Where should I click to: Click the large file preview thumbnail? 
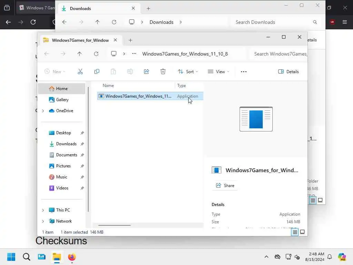coord(256,119)
